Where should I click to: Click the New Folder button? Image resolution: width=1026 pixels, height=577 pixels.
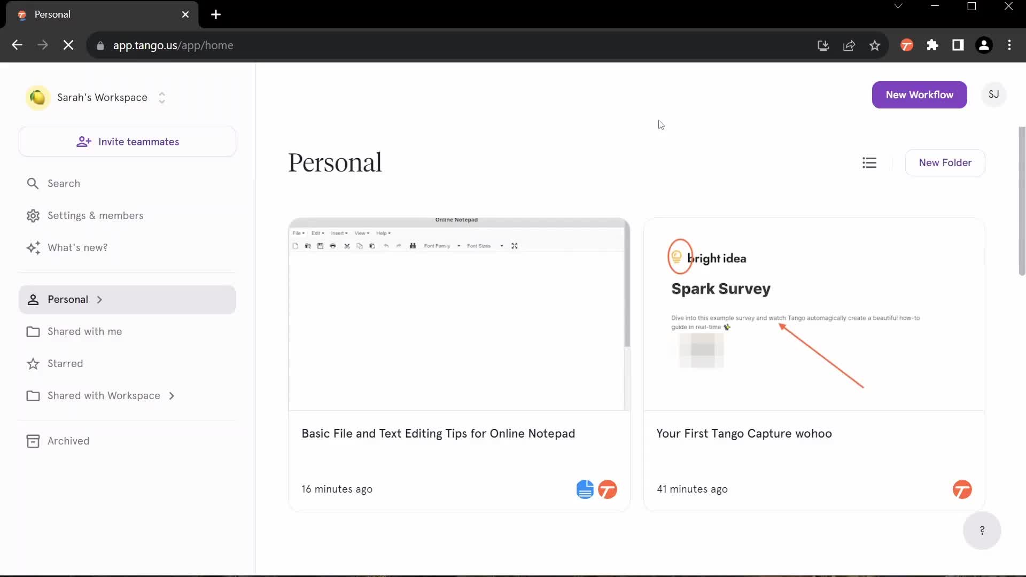coord(945,162)
